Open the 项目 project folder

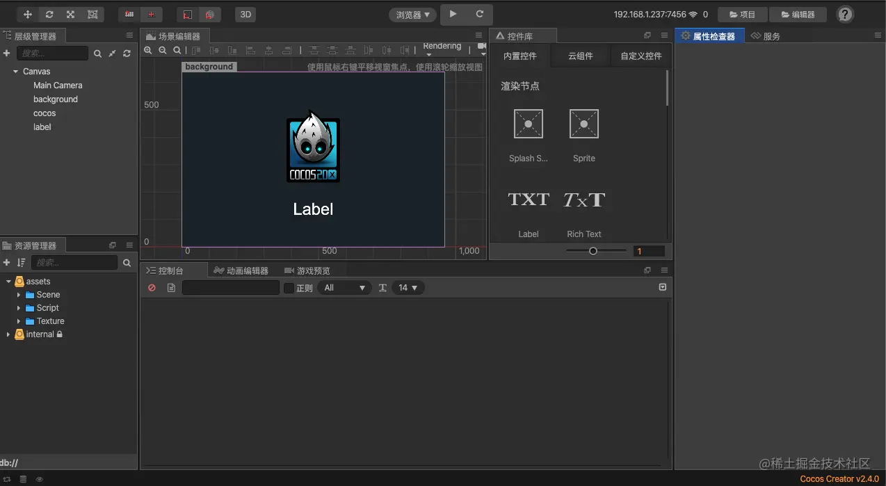pyautogui.click(x=742, y=15)
